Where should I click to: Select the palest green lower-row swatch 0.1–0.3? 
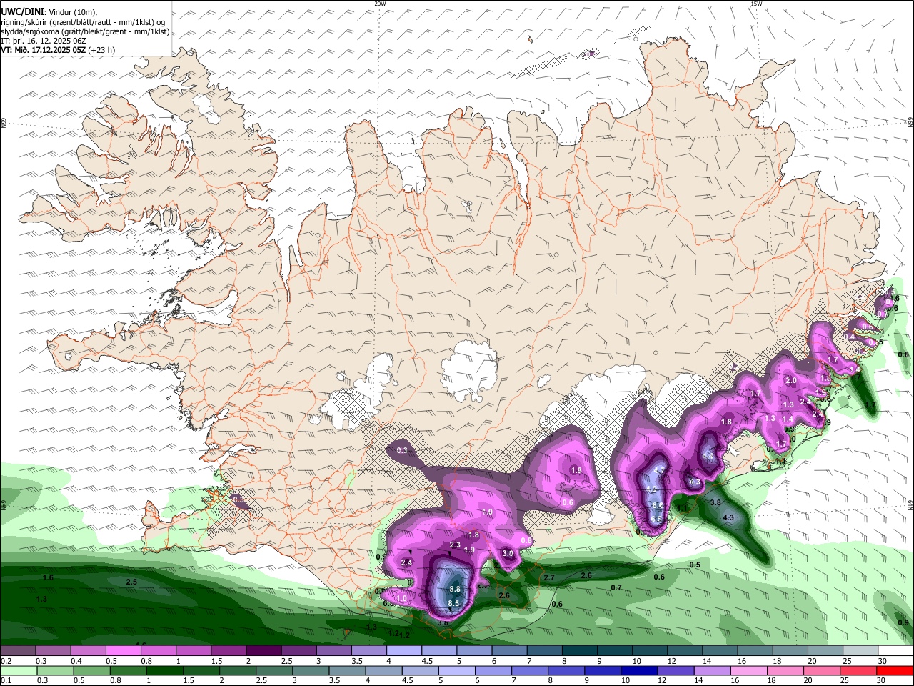[18, 670]
